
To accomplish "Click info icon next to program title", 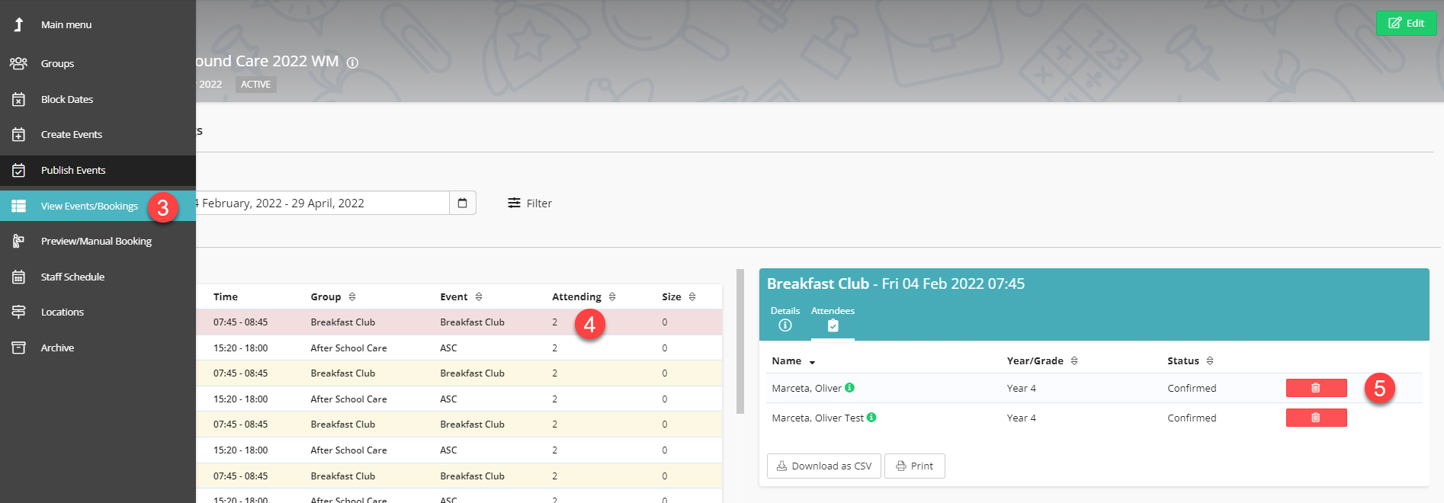I will [352, 62].
